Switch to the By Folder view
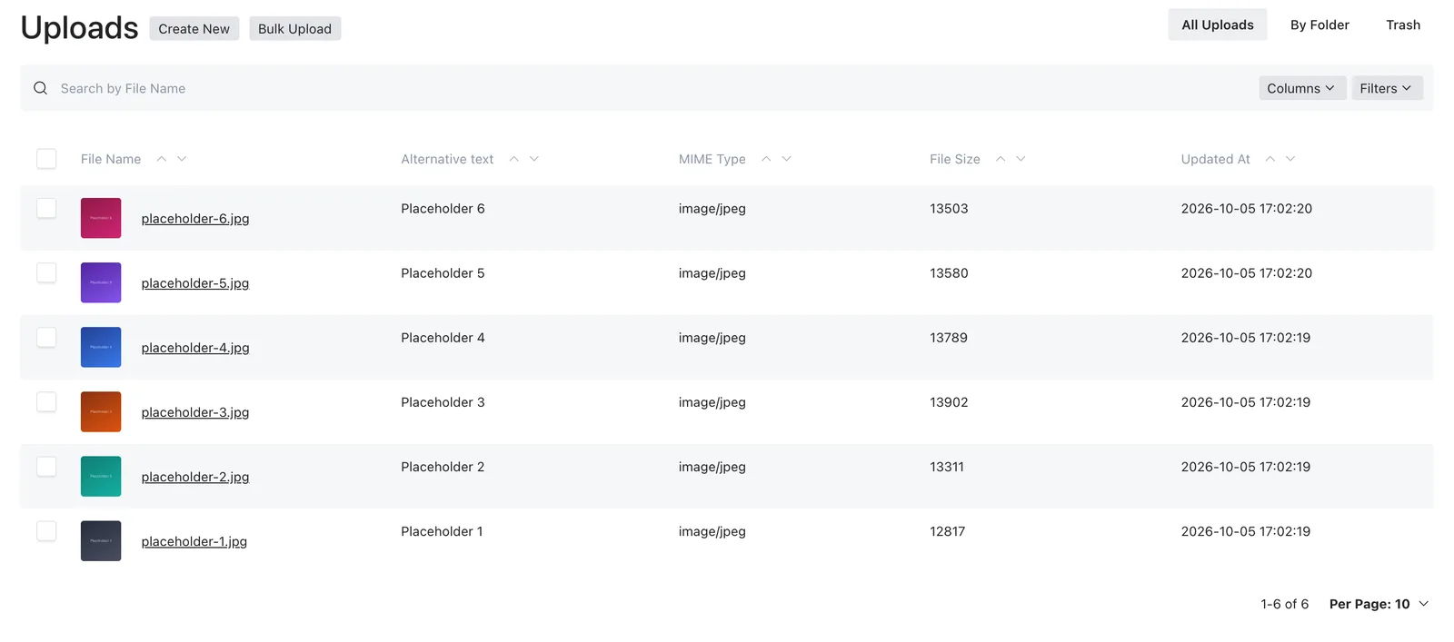 pyautogui.click(x=1320, y=25)
